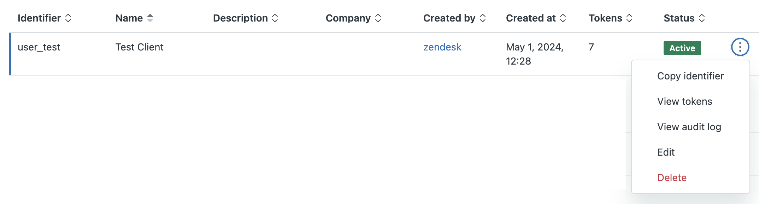
Task: Sort by Tokens using the sort icon
Action: (629, 18)
